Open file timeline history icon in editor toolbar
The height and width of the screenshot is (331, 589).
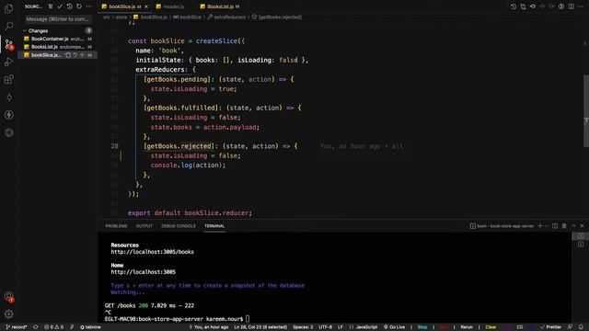514,6
